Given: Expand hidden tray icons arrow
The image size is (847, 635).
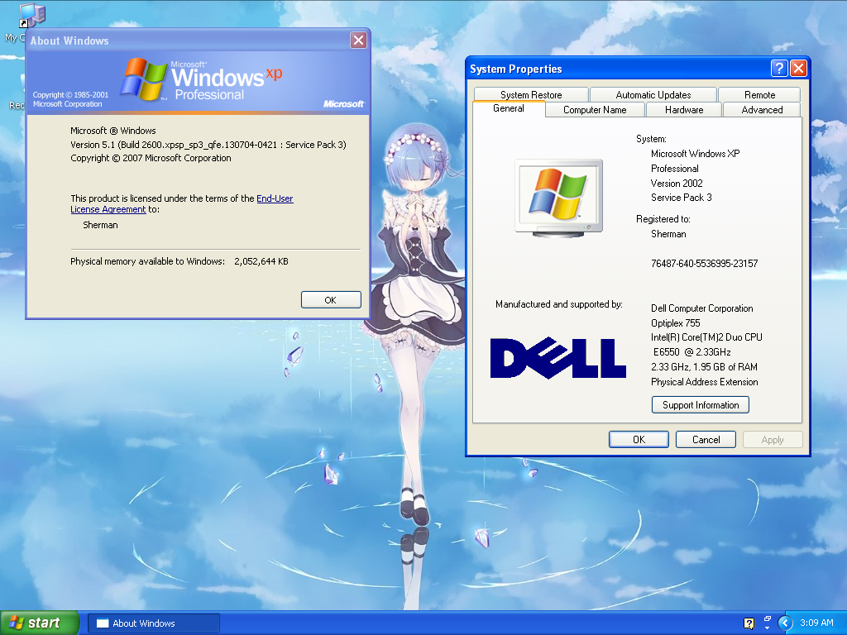Looking at the screenshot, I should pyautogui.click(x=785, y=623).
